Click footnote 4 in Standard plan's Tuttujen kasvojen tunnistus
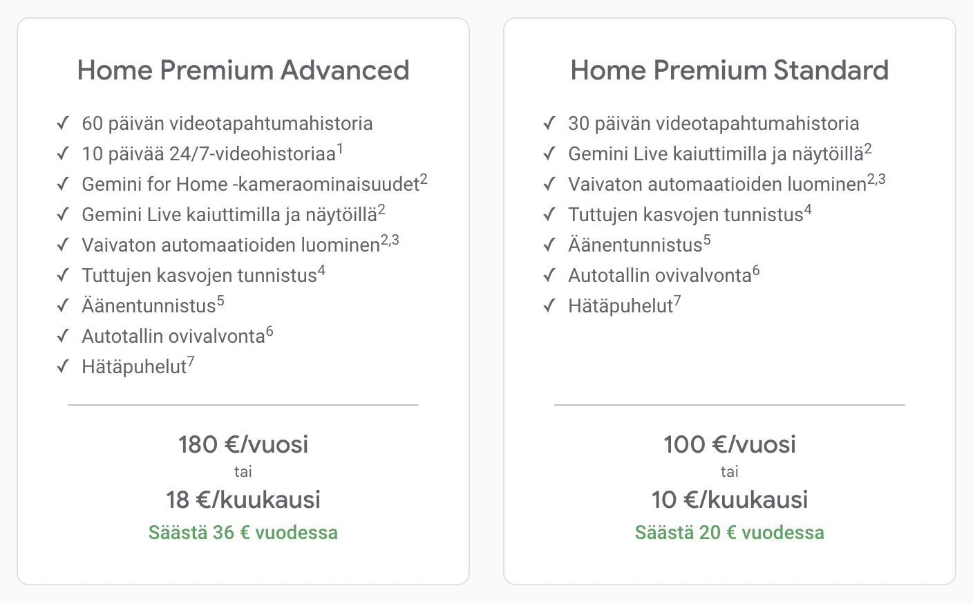The image size is (973, 604). click(808, 209)
